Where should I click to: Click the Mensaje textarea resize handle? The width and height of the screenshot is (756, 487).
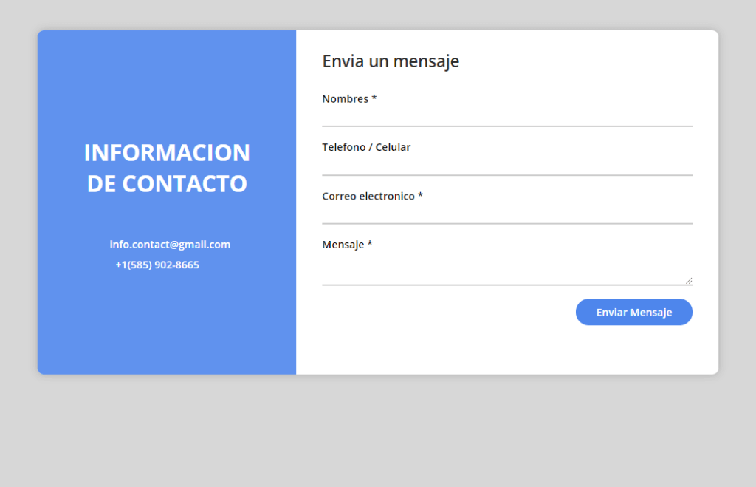click(x=689, y=281)
